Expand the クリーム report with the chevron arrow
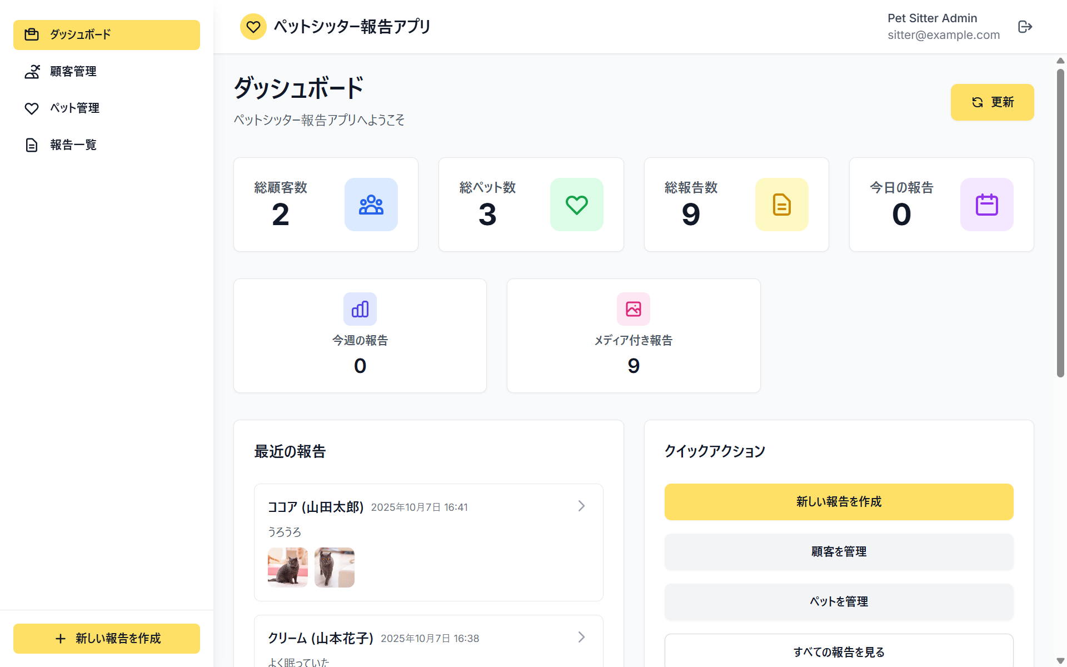 pyautogui.click(x=581, y=637)
